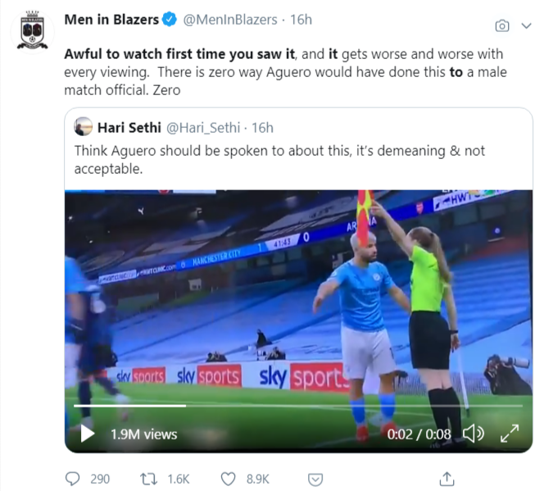Click the @Hari_Sethi handle
The width and height of the screenshot is (544, 491).
(x=205, y=127)
